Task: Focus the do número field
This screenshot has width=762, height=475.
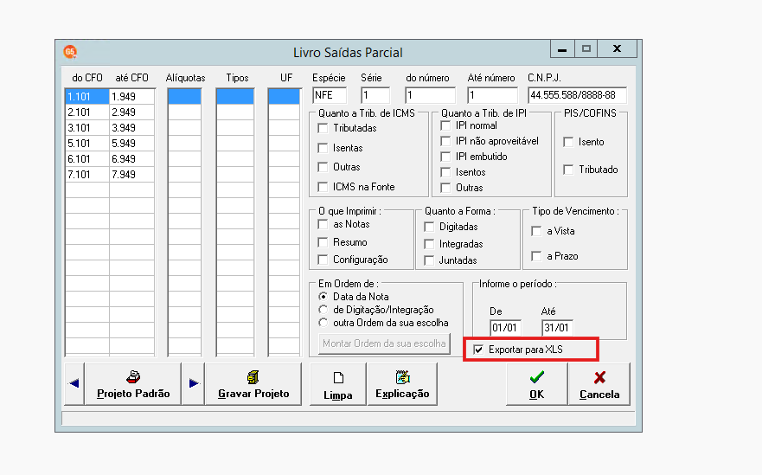Action: click(x=430, y=95)
